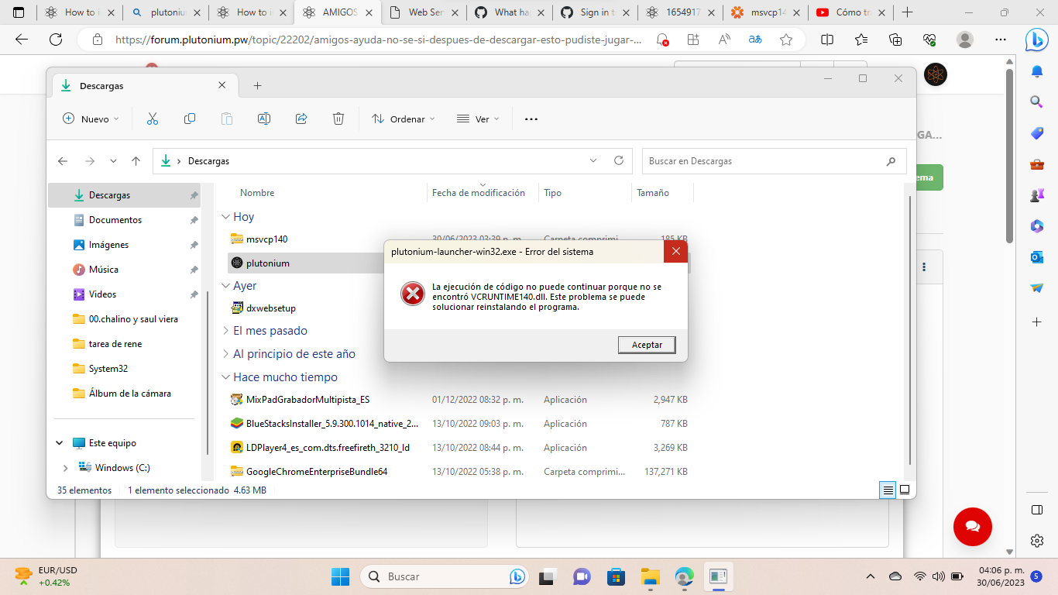Open the Ver view dropdown

pos(478,119)
